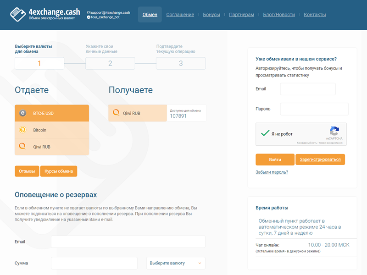
Task: Open the "Партнерам" menu page
Action: (x=241, y=15)
